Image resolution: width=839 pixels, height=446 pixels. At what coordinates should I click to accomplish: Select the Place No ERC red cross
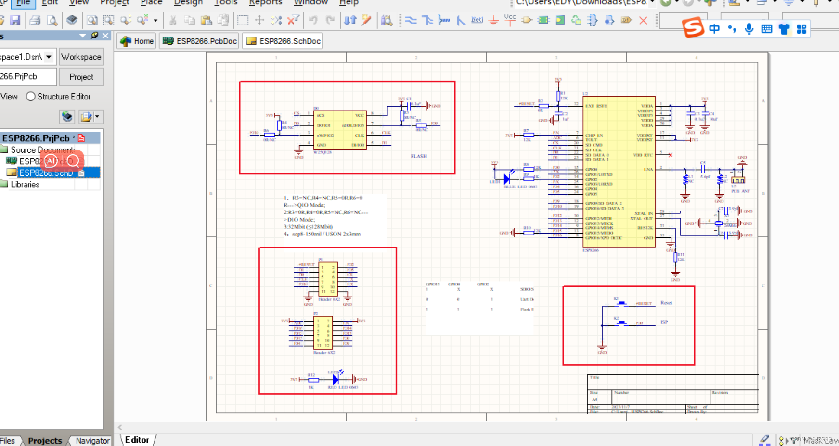click(x=643, y=20)
